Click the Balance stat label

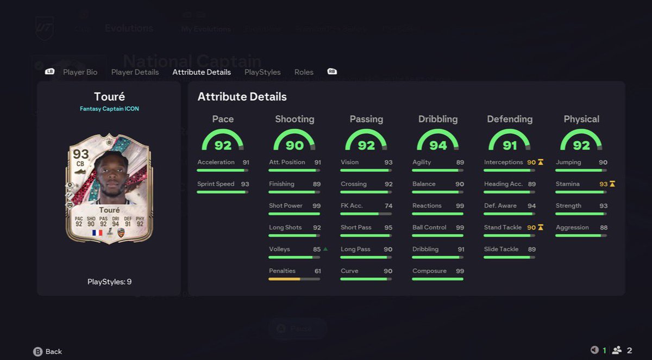(424, 184)
